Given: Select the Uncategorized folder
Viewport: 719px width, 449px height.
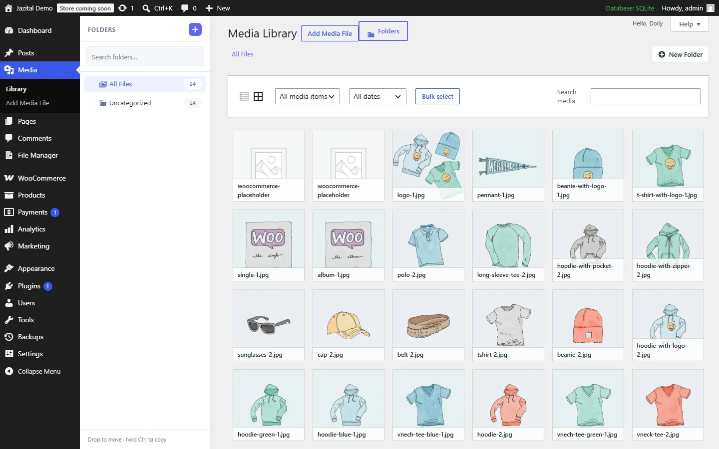Looking at the screenshot, I should tap(145, 103).
